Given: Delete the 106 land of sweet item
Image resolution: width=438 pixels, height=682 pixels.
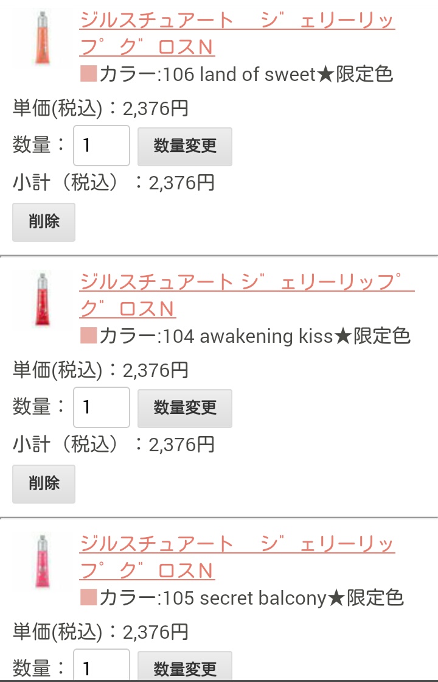Looking at the screenshot, I should click(43, 222).
